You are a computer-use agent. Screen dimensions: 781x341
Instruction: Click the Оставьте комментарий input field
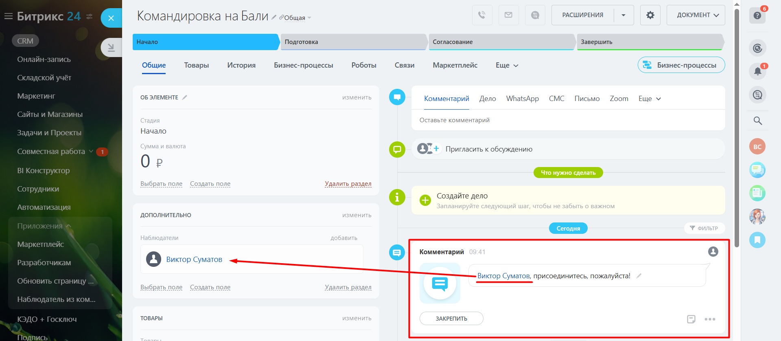click(x=568, y=120)
